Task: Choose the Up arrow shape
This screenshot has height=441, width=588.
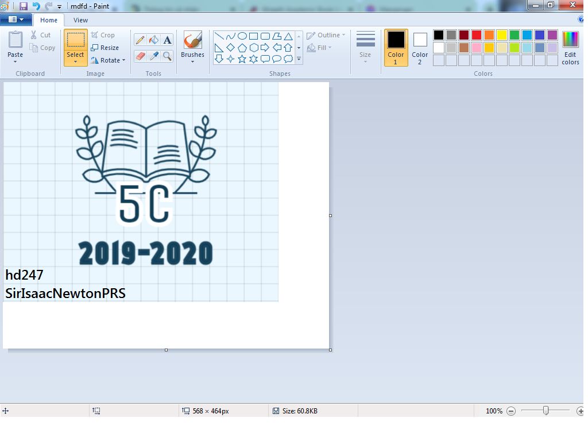Action: (x=288, y=48)
